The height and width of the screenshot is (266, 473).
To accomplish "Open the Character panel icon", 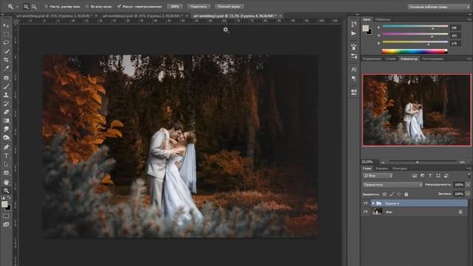I will point(354,69).
